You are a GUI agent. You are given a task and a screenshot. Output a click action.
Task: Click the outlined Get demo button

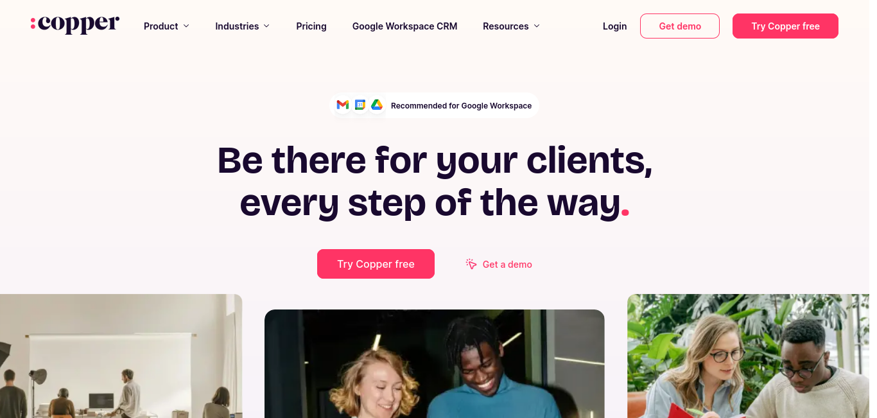click(x=680, y=26)
